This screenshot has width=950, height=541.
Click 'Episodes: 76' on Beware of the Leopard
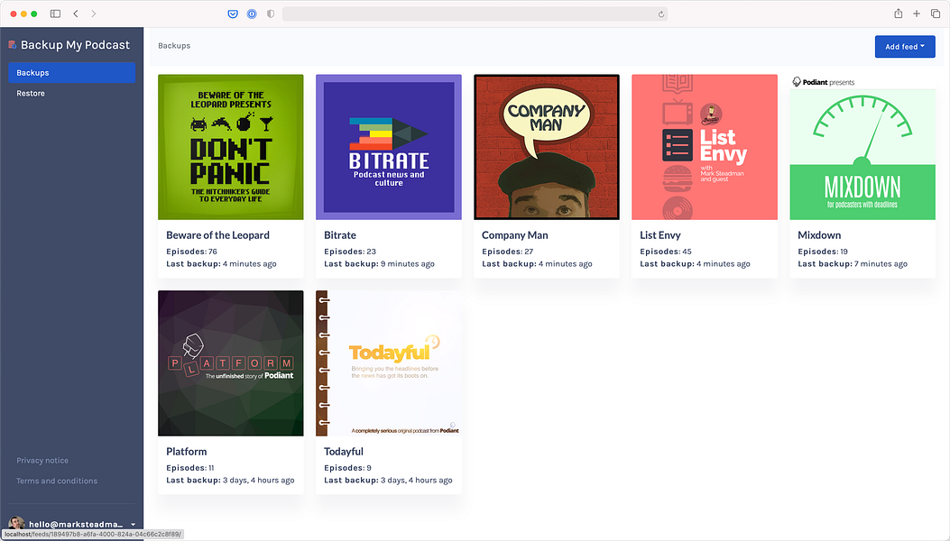(x=191, y=252)
